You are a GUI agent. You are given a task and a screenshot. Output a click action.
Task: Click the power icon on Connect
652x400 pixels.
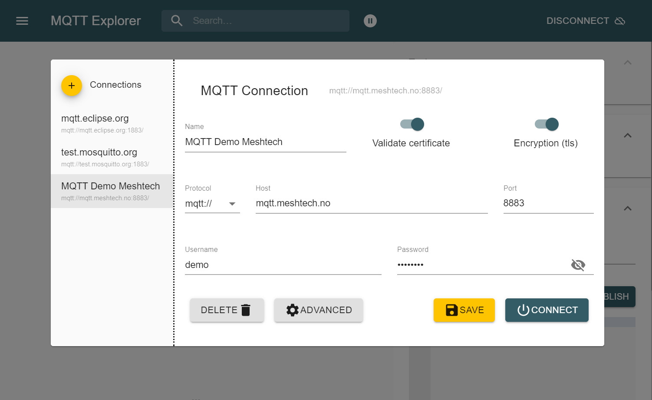523,310
